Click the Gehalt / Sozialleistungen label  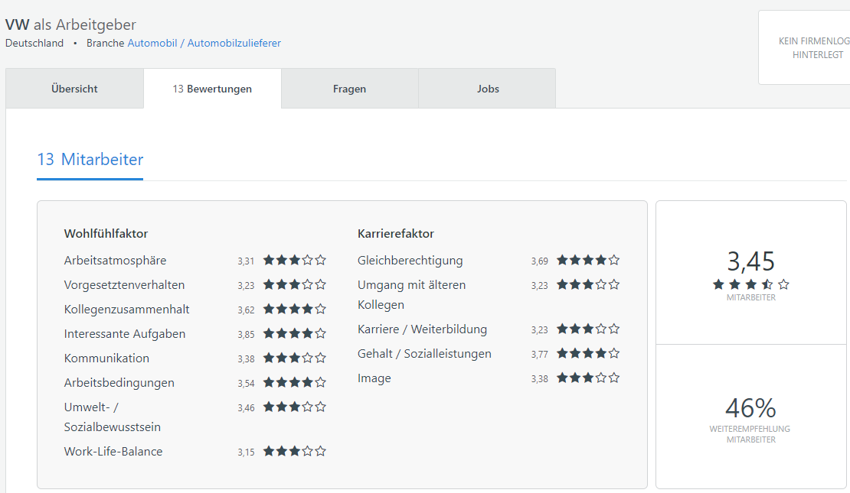point(424,354)
